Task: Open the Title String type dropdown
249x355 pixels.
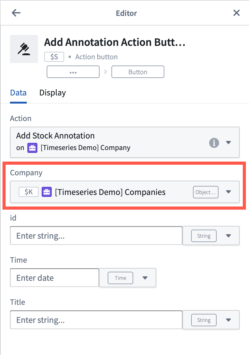Action: 228,320
